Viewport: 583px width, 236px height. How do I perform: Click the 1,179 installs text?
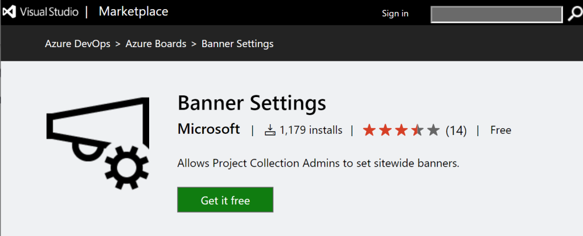[311, 130]
